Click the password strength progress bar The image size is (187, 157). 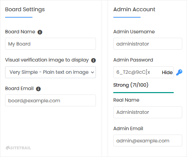coord(143,92)
